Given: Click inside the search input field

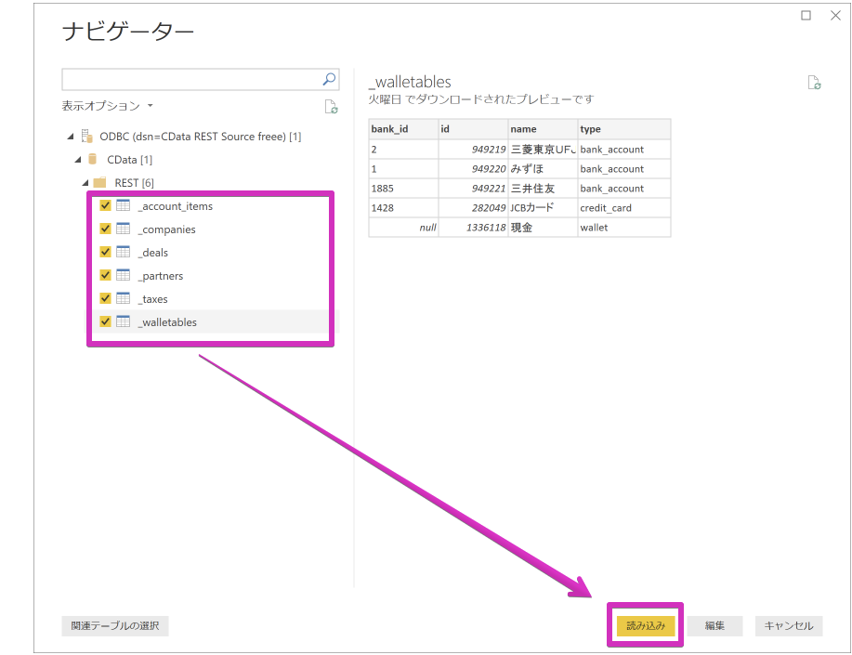Looking at the screenshot, I should (x=186, y=79).
